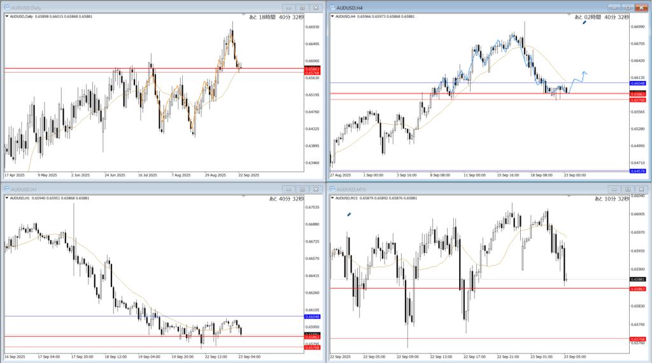Select the blue pen marker in H4 chart
The height and width of the screenshot is (363, 652).
pyautogui.click(x=585, y=22)
